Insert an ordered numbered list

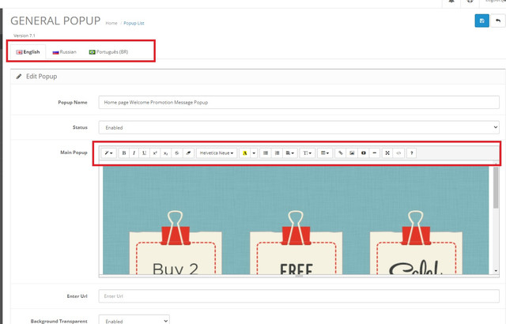[277, 153]
